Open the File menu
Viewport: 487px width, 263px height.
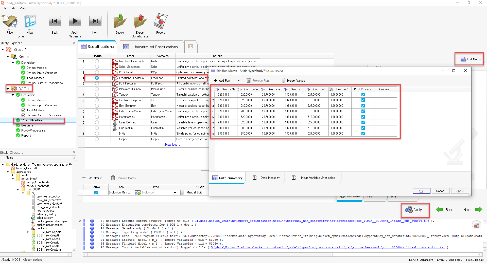[4, 8]
